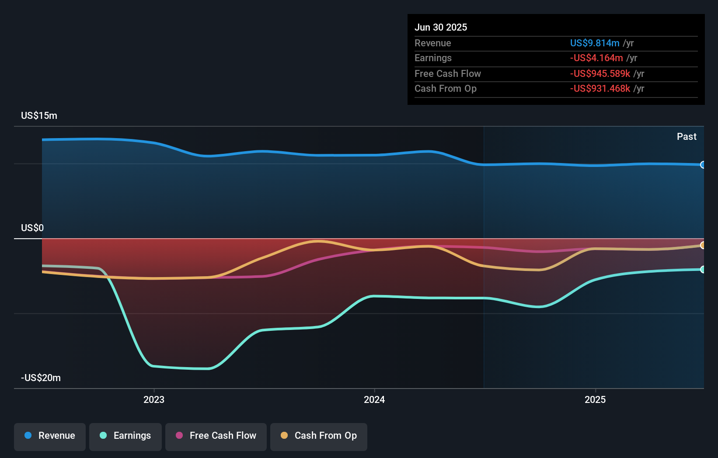Screen dimensions: 718x458
Task: Toggle the Earnings legend button
Action: (x=125, y=437)
